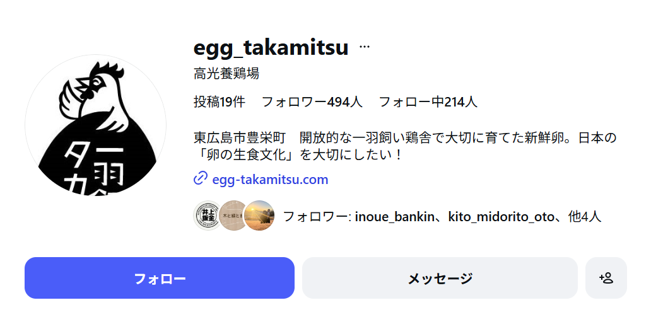Click the egg_takamitsu username heading

271,47
